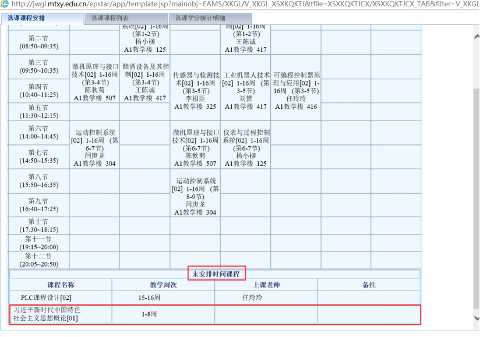Select the 工业机器人技术 course cell

[x=245, y=91]
